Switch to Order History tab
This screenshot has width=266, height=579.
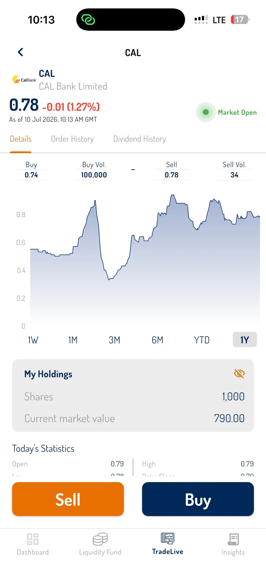pyautogui.click(x=72, y=139)
